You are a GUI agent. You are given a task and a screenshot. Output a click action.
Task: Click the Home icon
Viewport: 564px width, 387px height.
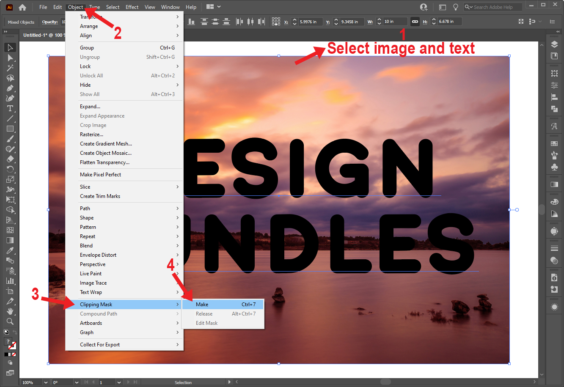pyautogui.click(x=22, y=7)
